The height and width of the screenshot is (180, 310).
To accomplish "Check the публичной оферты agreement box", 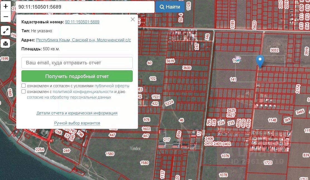I will pyautogui.click(x=24, y=86).
